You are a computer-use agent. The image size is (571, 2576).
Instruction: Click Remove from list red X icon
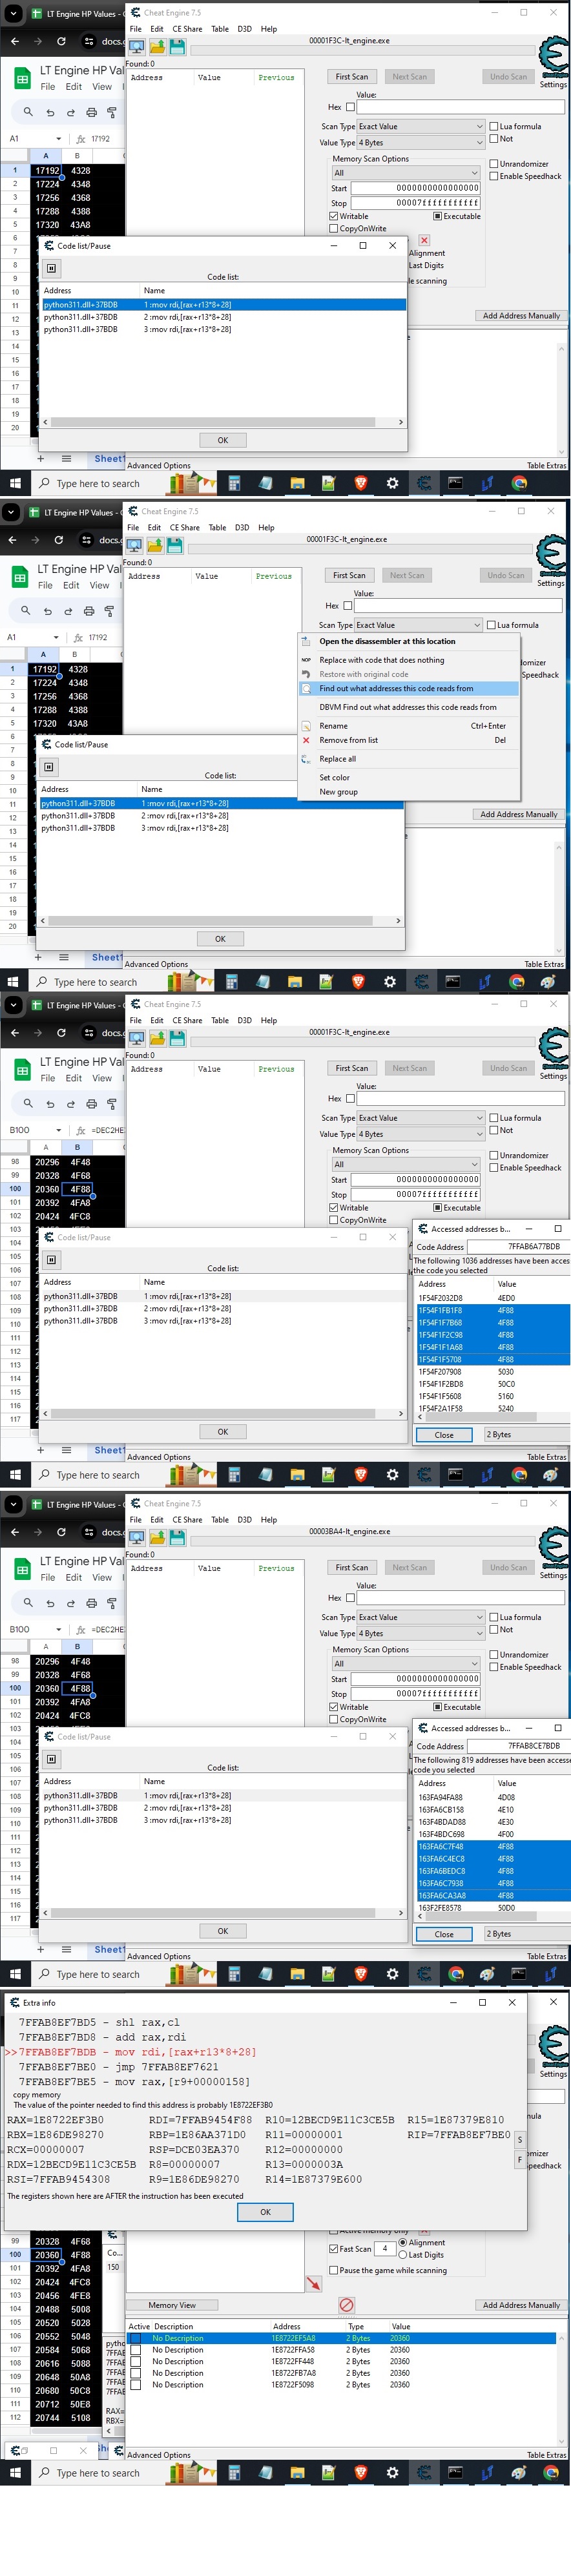click(306, 741)
